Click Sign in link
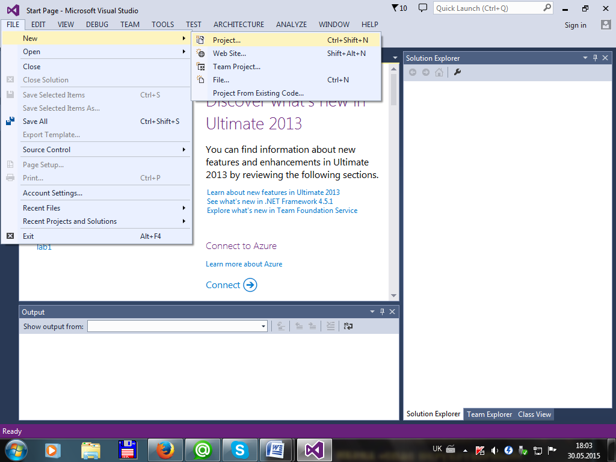The width and height of the screenshot is (616, 462). point(575,25)
